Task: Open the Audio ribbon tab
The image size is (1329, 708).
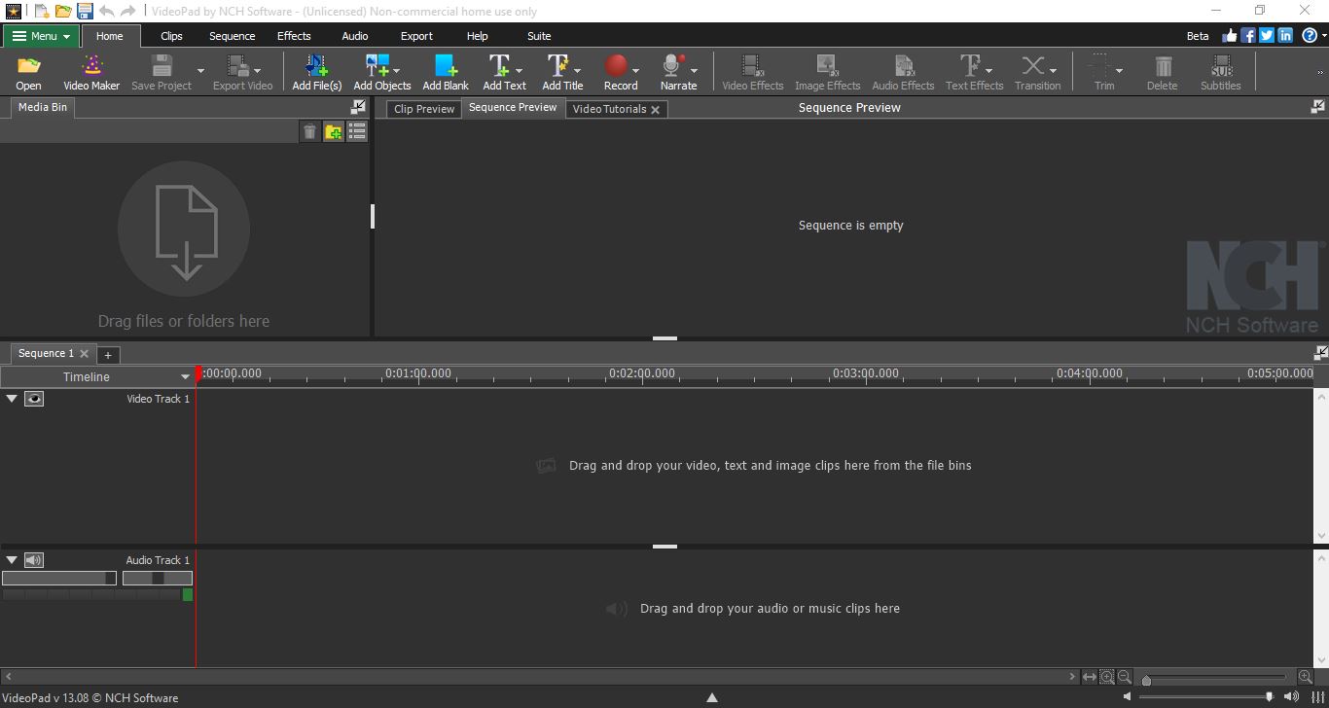Action: coord(355,36)
